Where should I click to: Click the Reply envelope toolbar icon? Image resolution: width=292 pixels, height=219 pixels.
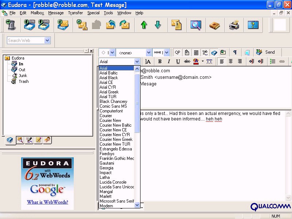click(111, 25)
